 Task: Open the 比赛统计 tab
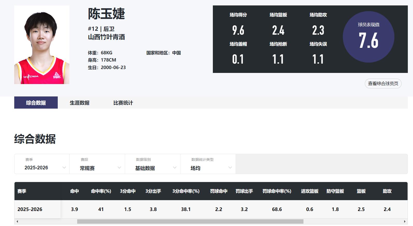(x=123, y=103)
